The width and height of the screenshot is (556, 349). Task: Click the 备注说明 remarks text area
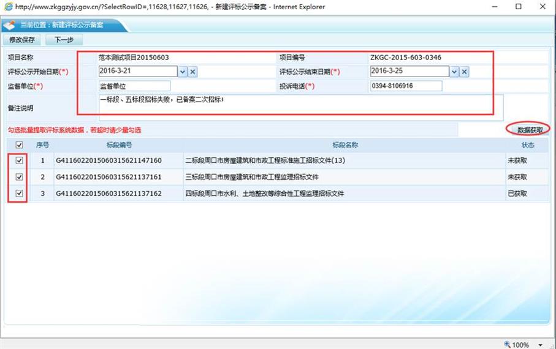click(x=300, y=107)
